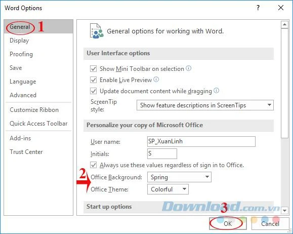Click the vertical scrollbar thumb
This screenshot has width=293, height=234.
pyautogui.click(x=284, y=83)
